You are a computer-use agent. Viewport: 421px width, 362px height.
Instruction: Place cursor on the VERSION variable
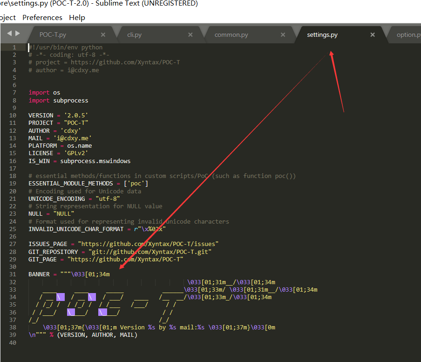(x=41, y=115)
